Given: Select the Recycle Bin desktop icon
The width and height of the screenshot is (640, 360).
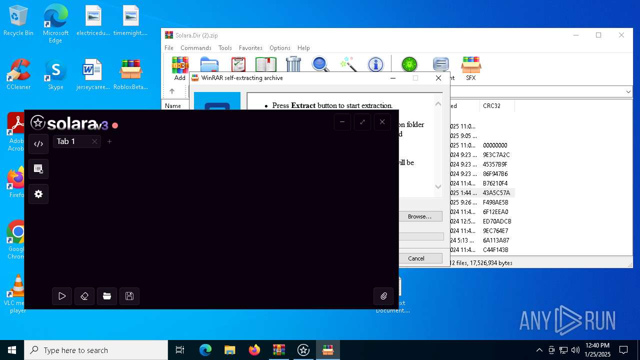Looking at the screenshot, I should point(18,21).
